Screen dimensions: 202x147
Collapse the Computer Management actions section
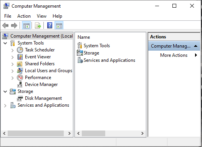point(196,46)
